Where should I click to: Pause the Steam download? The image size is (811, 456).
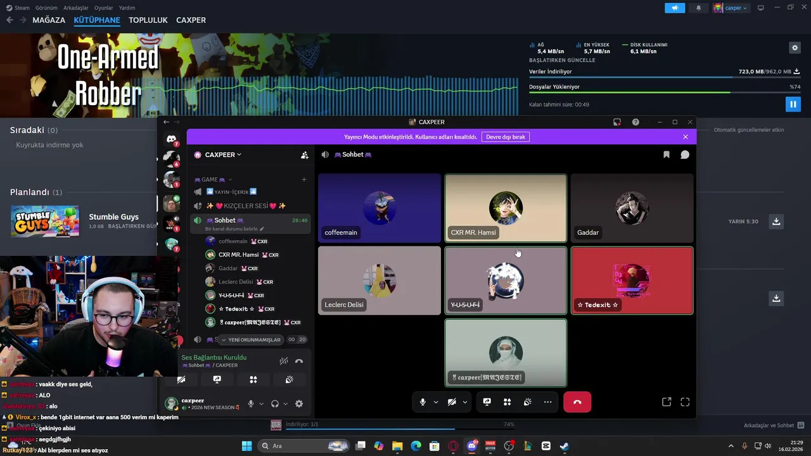click(793, 104)
